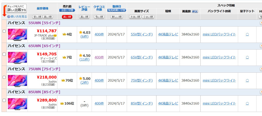Viewport: 262px width, 116px height.
Task: Switch ranking with 注目に切替 button
Action: click(67, 10)
